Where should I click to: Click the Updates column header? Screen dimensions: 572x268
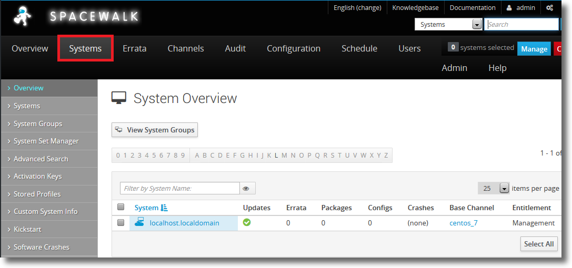(x=257, y=208)
